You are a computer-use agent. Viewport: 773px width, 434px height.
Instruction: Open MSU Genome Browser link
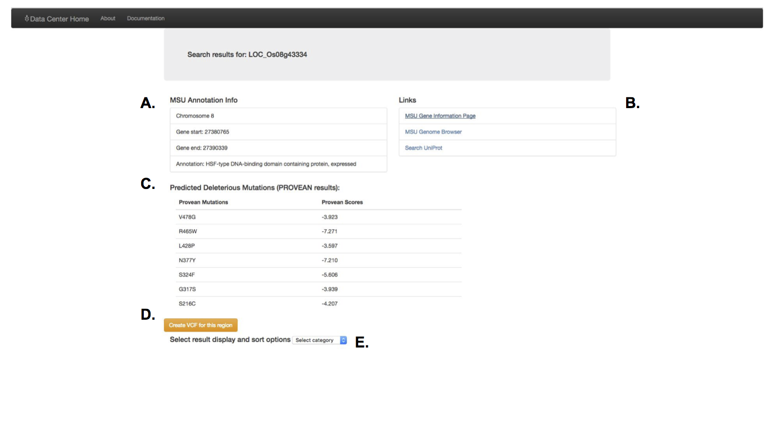tap(433, 132)
